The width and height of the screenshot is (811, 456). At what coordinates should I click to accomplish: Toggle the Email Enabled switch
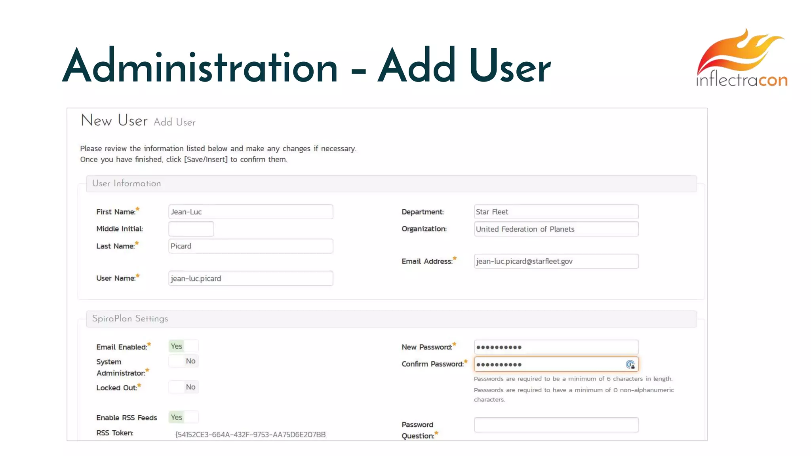(183, 346)
